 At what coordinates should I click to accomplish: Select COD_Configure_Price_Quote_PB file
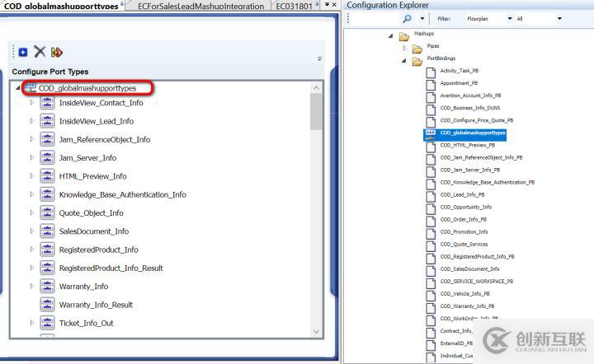[x=477, y=120]
